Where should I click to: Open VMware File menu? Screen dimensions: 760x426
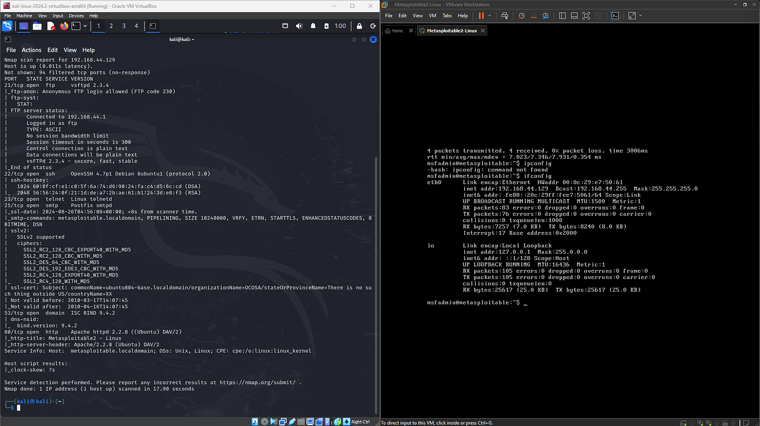tap(388, 16)
